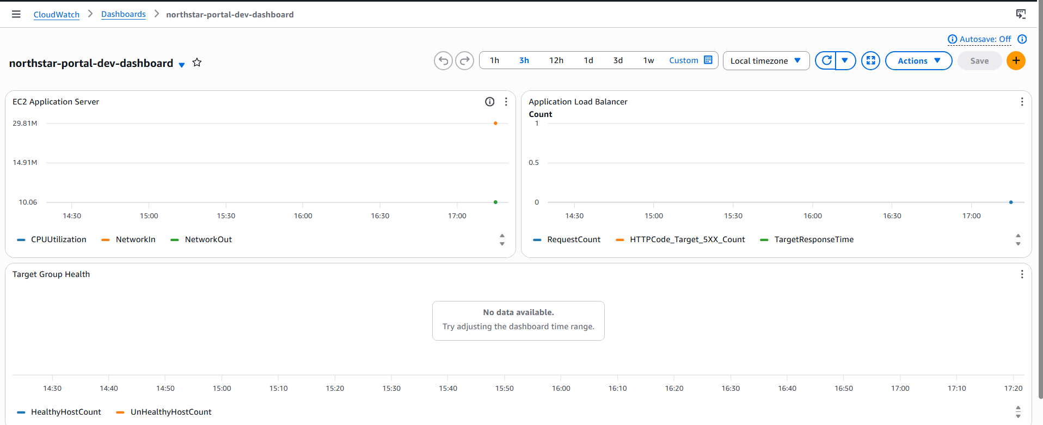
Task: Click the Application Load Balancer widget title
Action: (578, 102)
